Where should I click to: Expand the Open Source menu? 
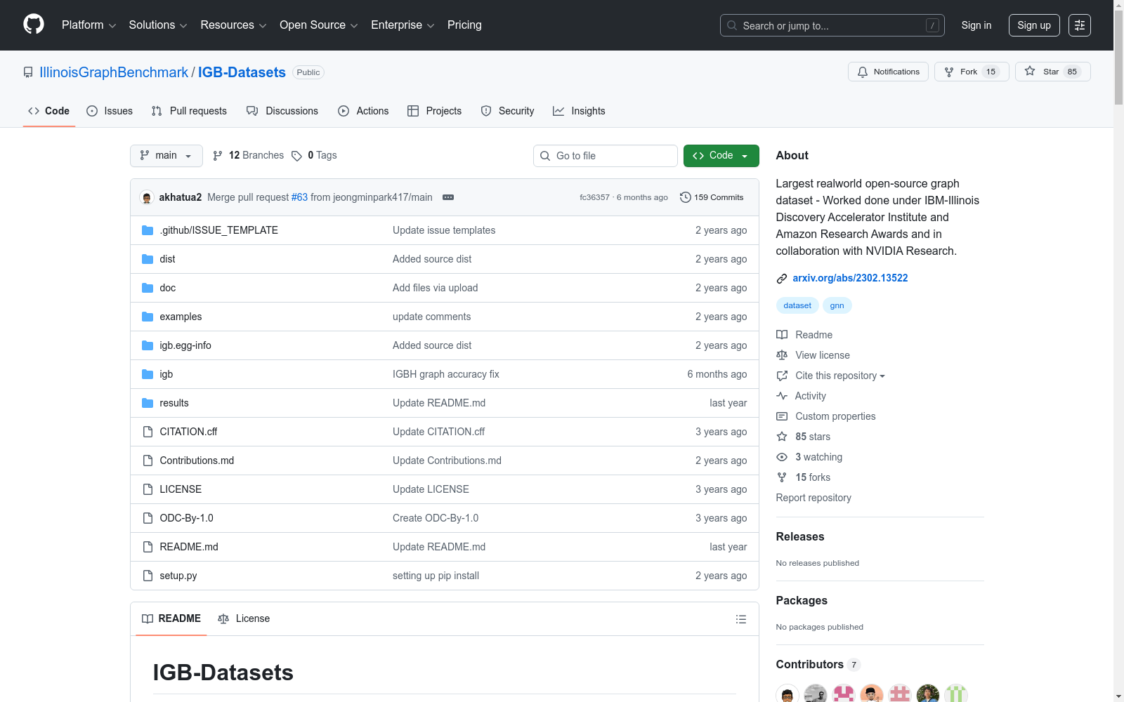[319, 25]
